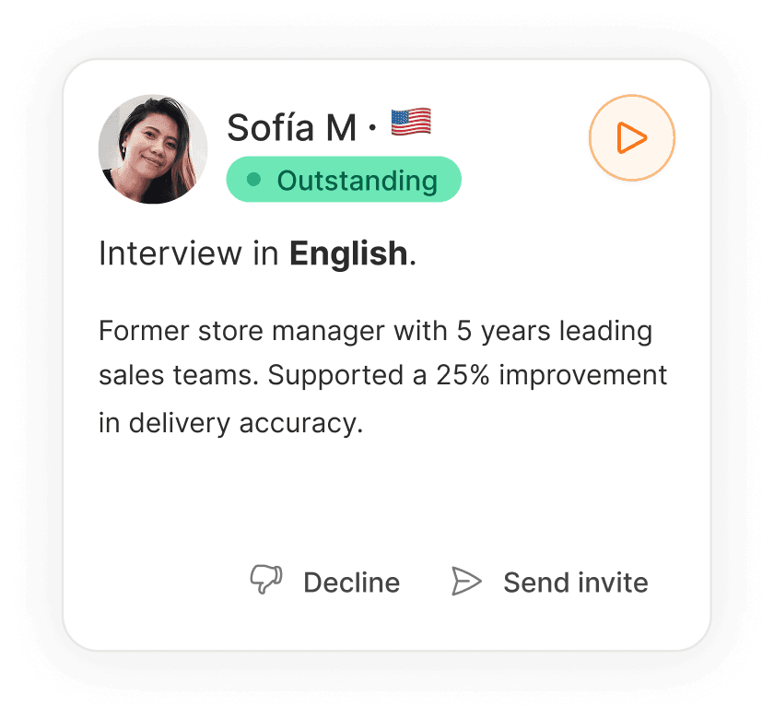The image size is (774, 718).
Task: Decline this candidate via the Decline label
Action: click(x=351, y=583)
